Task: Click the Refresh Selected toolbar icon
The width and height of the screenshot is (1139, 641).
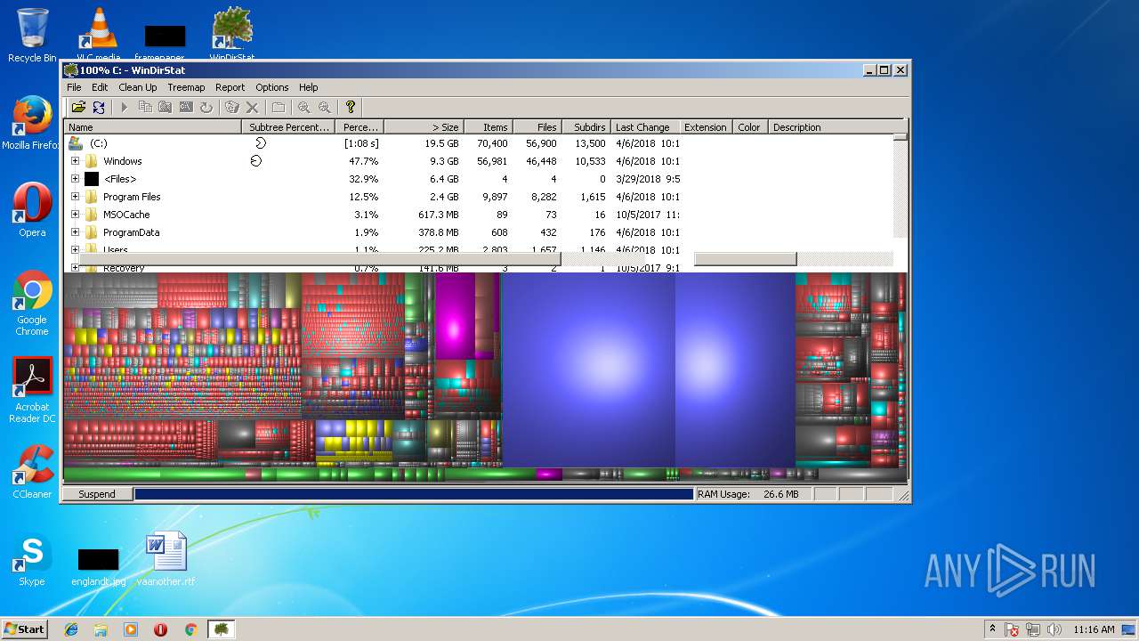Action: tap(206, 107)
